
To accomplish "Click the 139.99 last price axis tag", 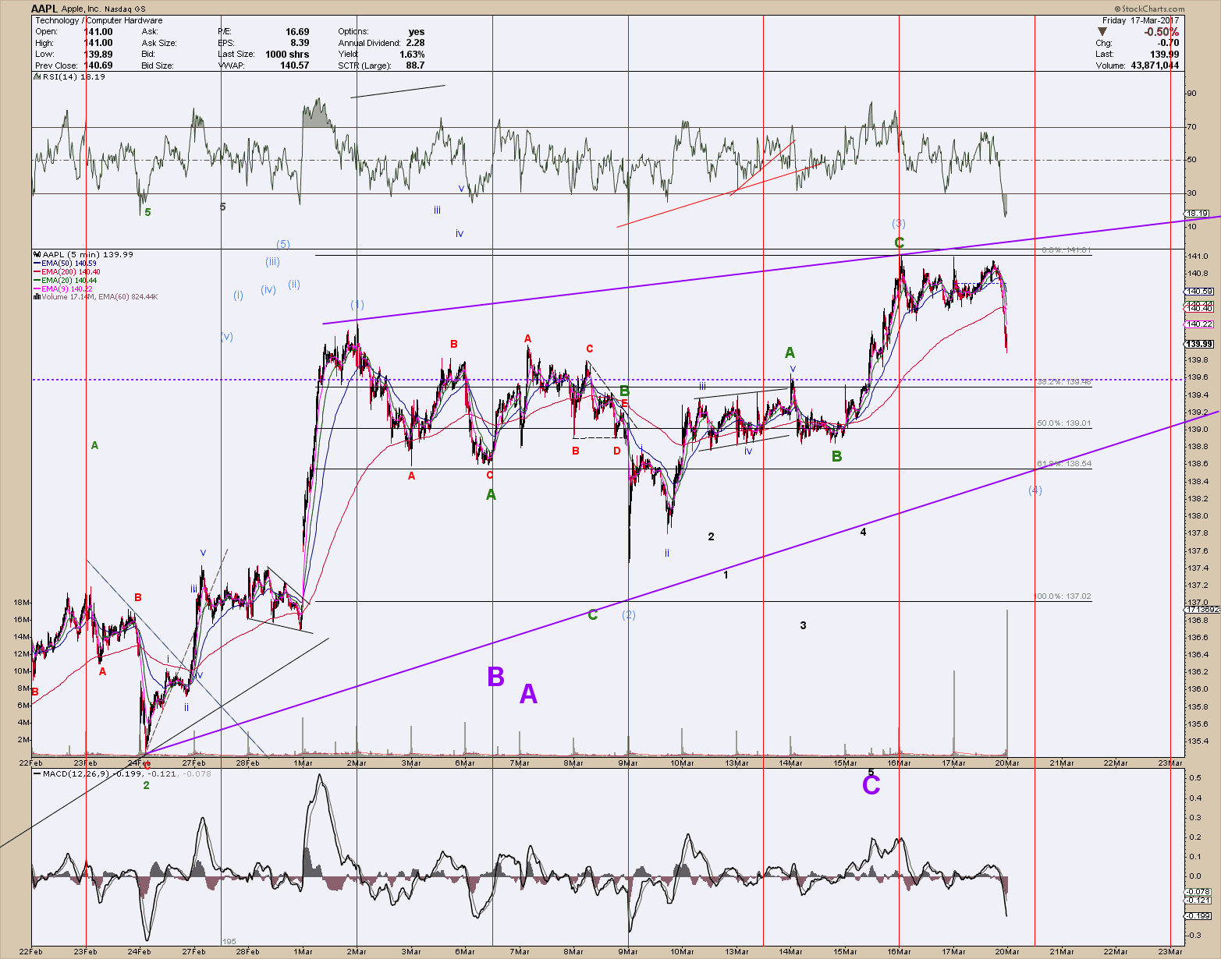I will click(1199, 344).
